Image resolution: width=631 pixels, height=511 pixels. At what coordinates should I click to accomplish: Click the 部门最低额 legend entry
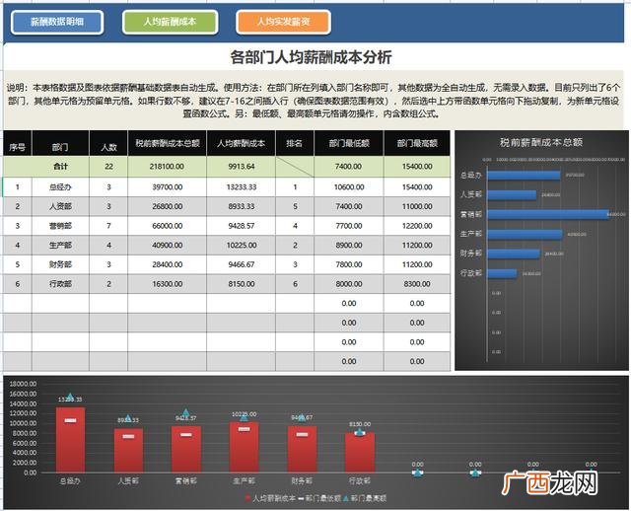coord(319,498)
